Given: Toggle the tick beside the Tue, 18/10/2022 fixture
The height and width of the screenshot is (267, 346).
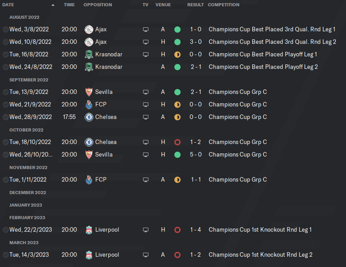Looking at the screenshot, I should point(5,142).
